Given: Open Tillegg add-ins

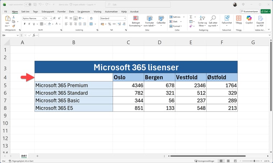Looking at the screenshot, I should point(239,20).
